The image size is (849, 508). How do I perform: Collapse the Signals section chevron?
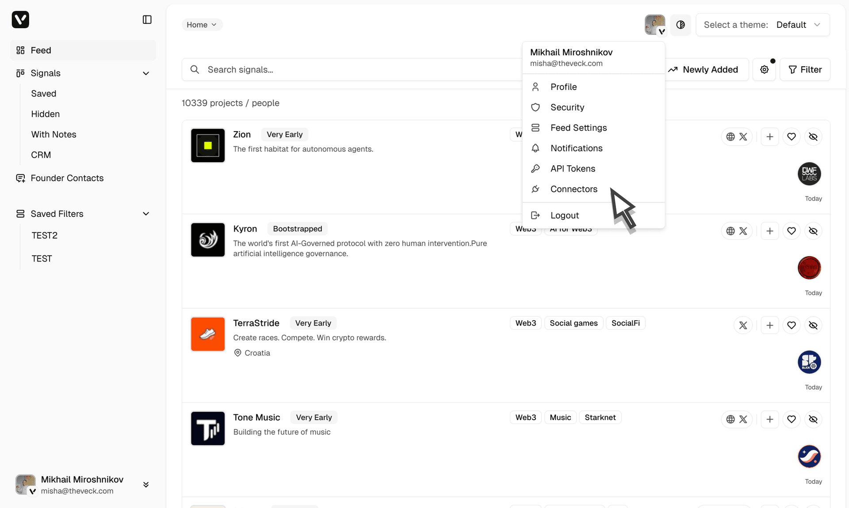(146, 73)
